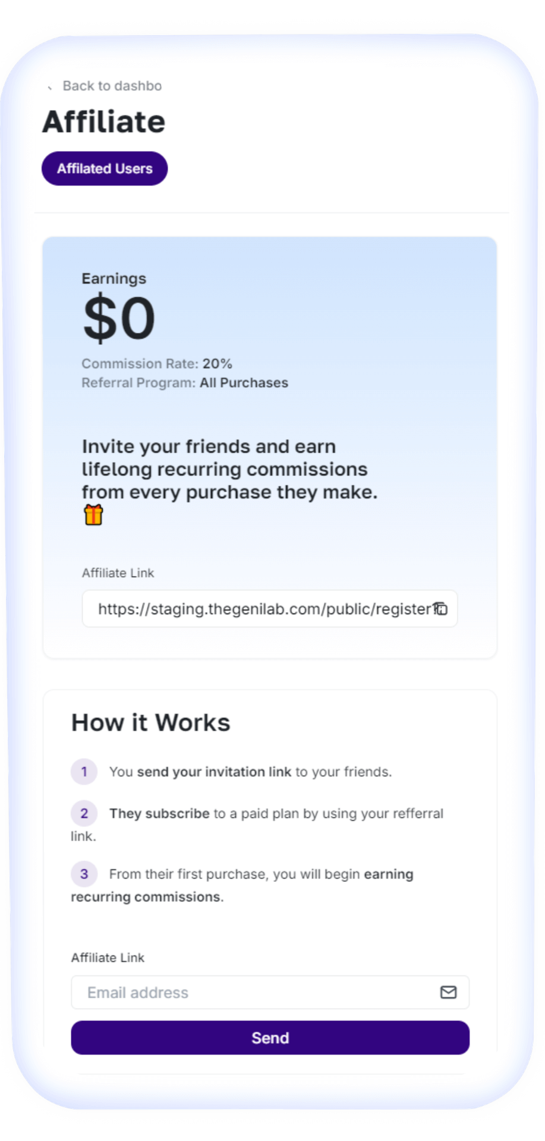Click the envelope icon in email field
Image resolution: width=545 pixels, height=1141 pixels.
pyautogui.click(x=448, y=992)
